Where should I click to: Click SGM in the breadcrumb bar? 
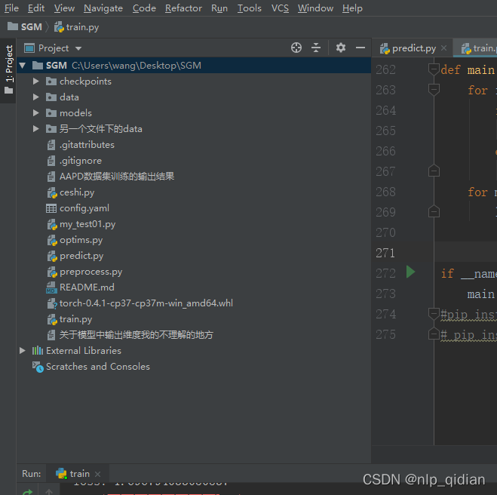pos(31,26)
